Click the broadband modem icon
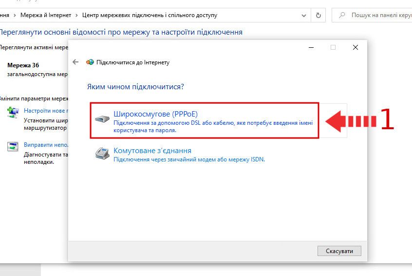Image resolution: width=412 pixels, height=276 pixels. [102, 118]
